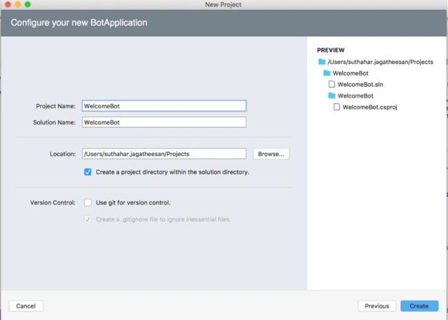Screen dimensions: 448x320
Task: Select /Users/suthahar.jagatheesan/Projects in Preview tree
Action: [380, 62]
